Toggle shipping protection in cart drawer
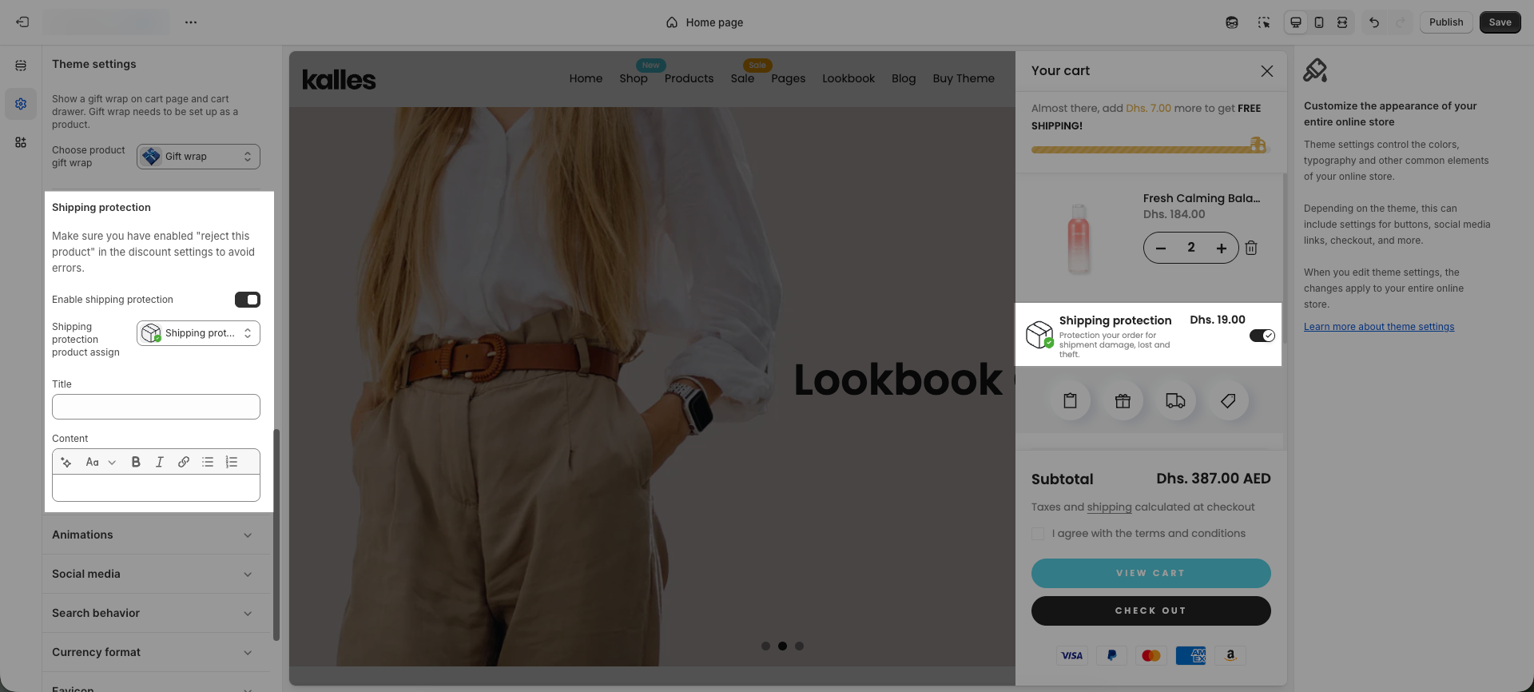Image resolution: width=1534 pixels, height=692 pixels. 1262,336
